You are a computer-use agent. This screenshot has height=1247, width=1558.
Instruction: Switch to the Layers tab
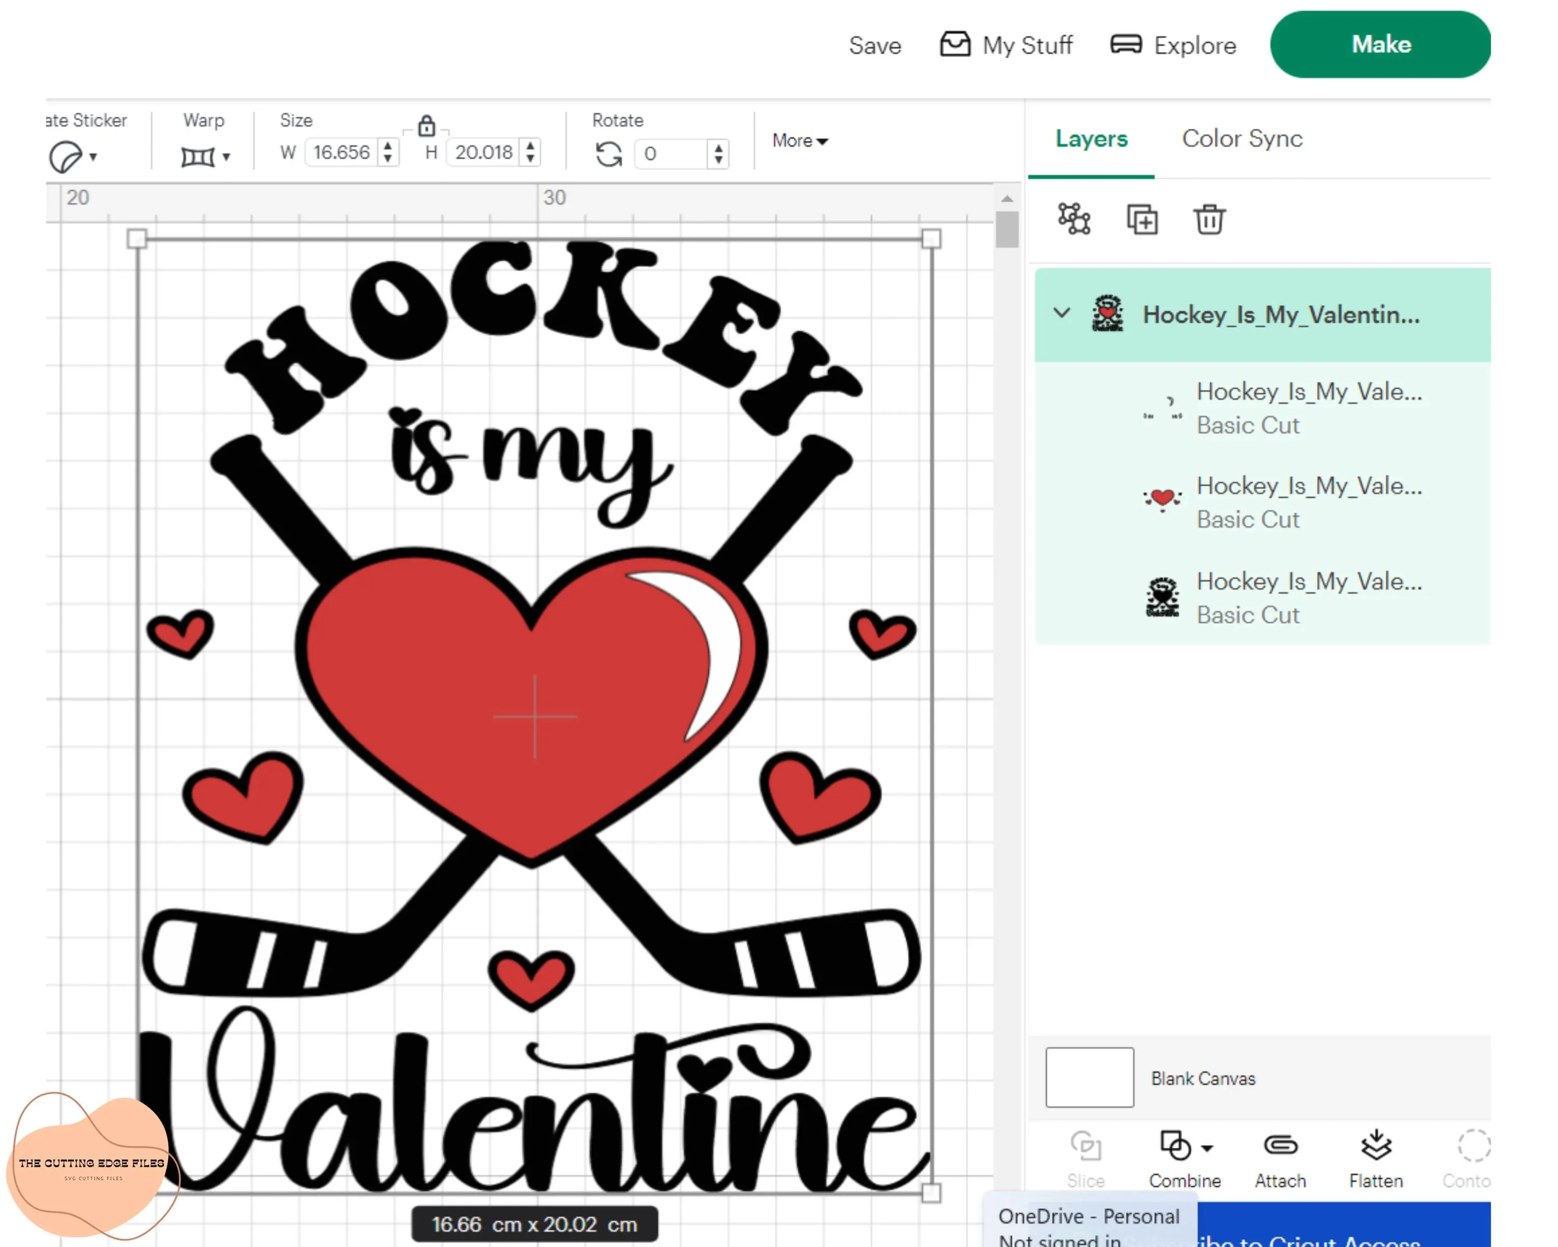point(1091,138)
